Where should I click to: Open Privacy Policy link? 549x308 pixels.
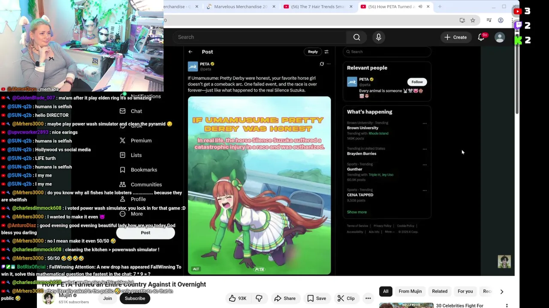[382, 226]
